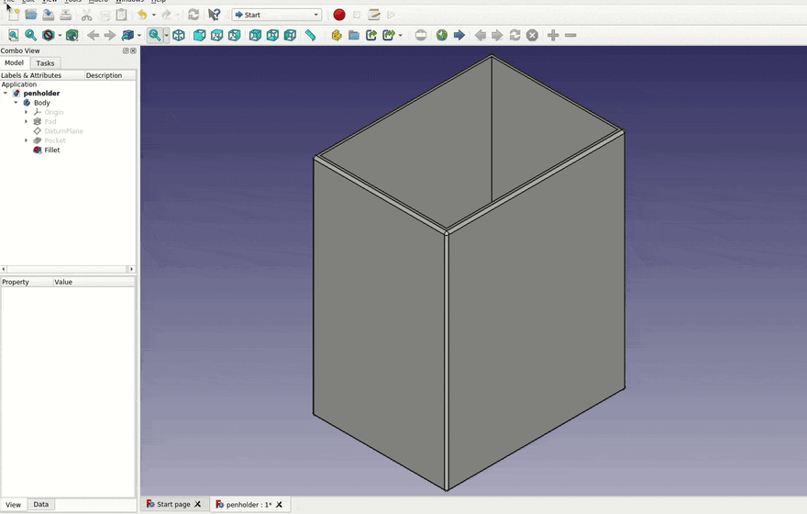This screenshot has height=514, width=807.
Task: Undo the last action
Action: pyautogui.click(x=142, y=15)
